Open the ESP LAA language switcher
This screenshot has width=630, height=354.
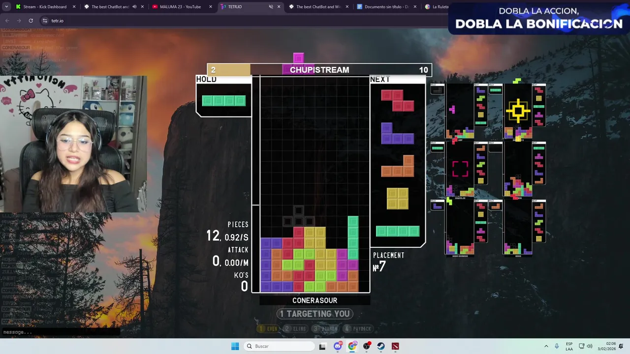(569, 346)
